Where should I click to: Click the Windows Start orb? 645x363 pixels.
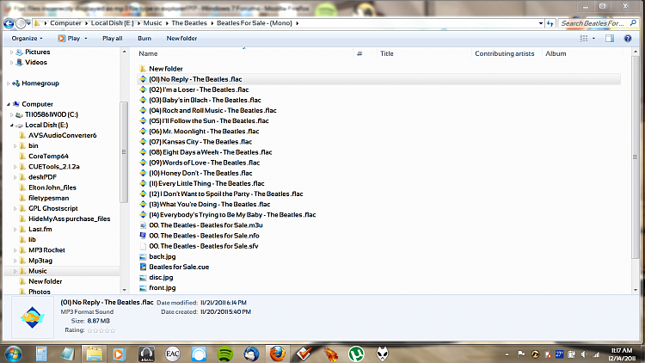[x=14, y=354]
